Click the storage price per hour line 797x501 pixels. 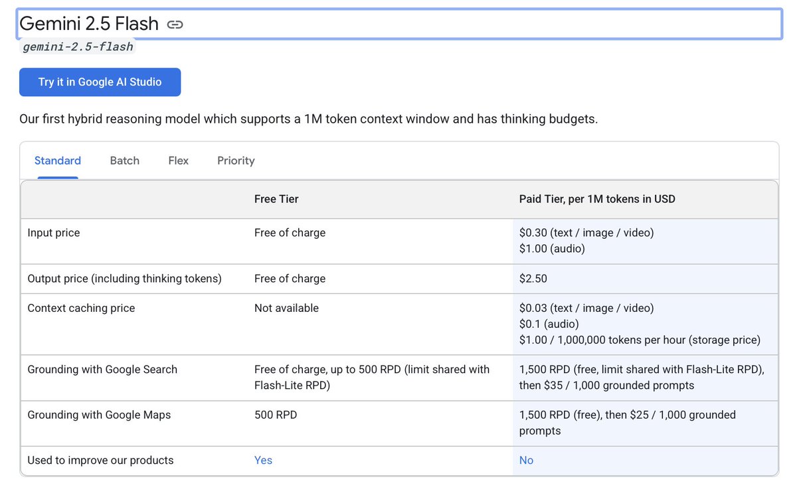[640, 340]
